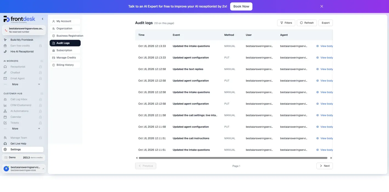Go to Billing History tab
The height and width of the screenshot is (192, 389).
point(65,65)
